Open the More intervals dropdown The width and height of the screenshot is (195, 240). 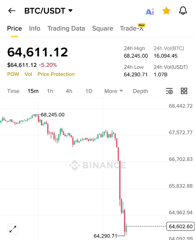point(114,91)
